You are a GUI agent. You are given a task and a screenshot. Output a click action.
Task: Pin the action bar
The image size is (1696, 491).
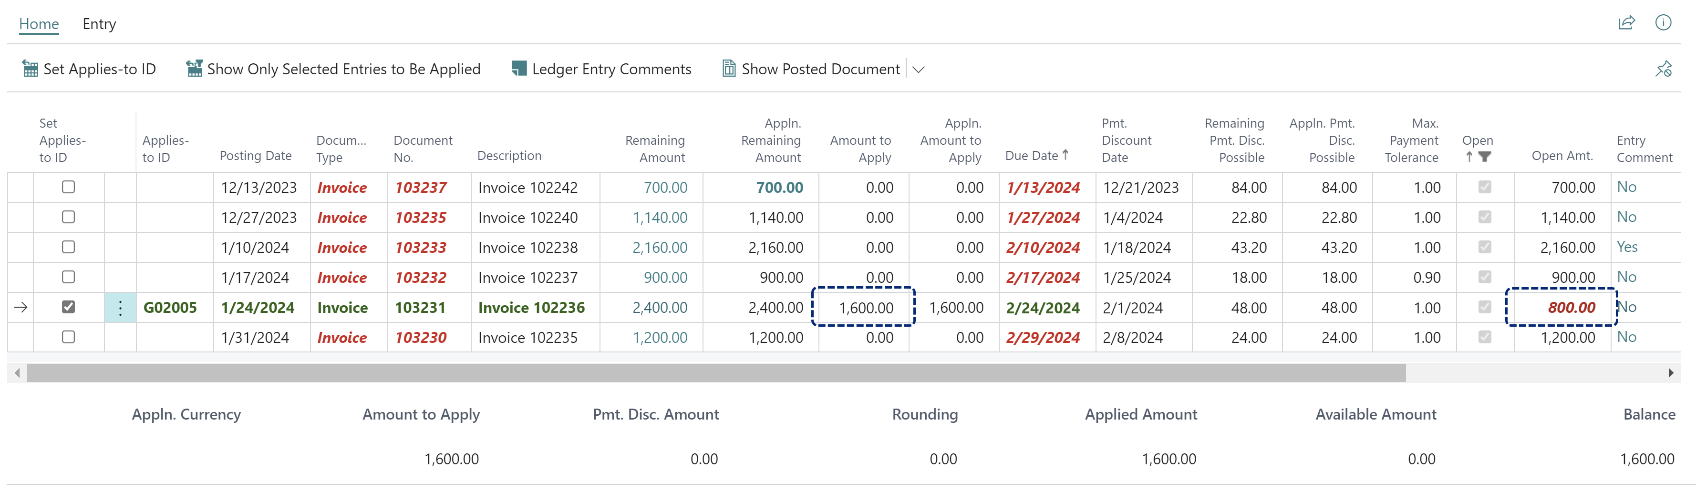tap(1663, 69)
